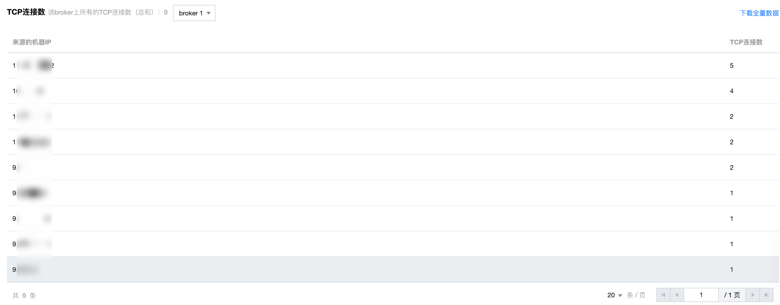Screen dimensions: 780x305
Task: Click the highlighted last table row
Action: (x=384, y=269)
